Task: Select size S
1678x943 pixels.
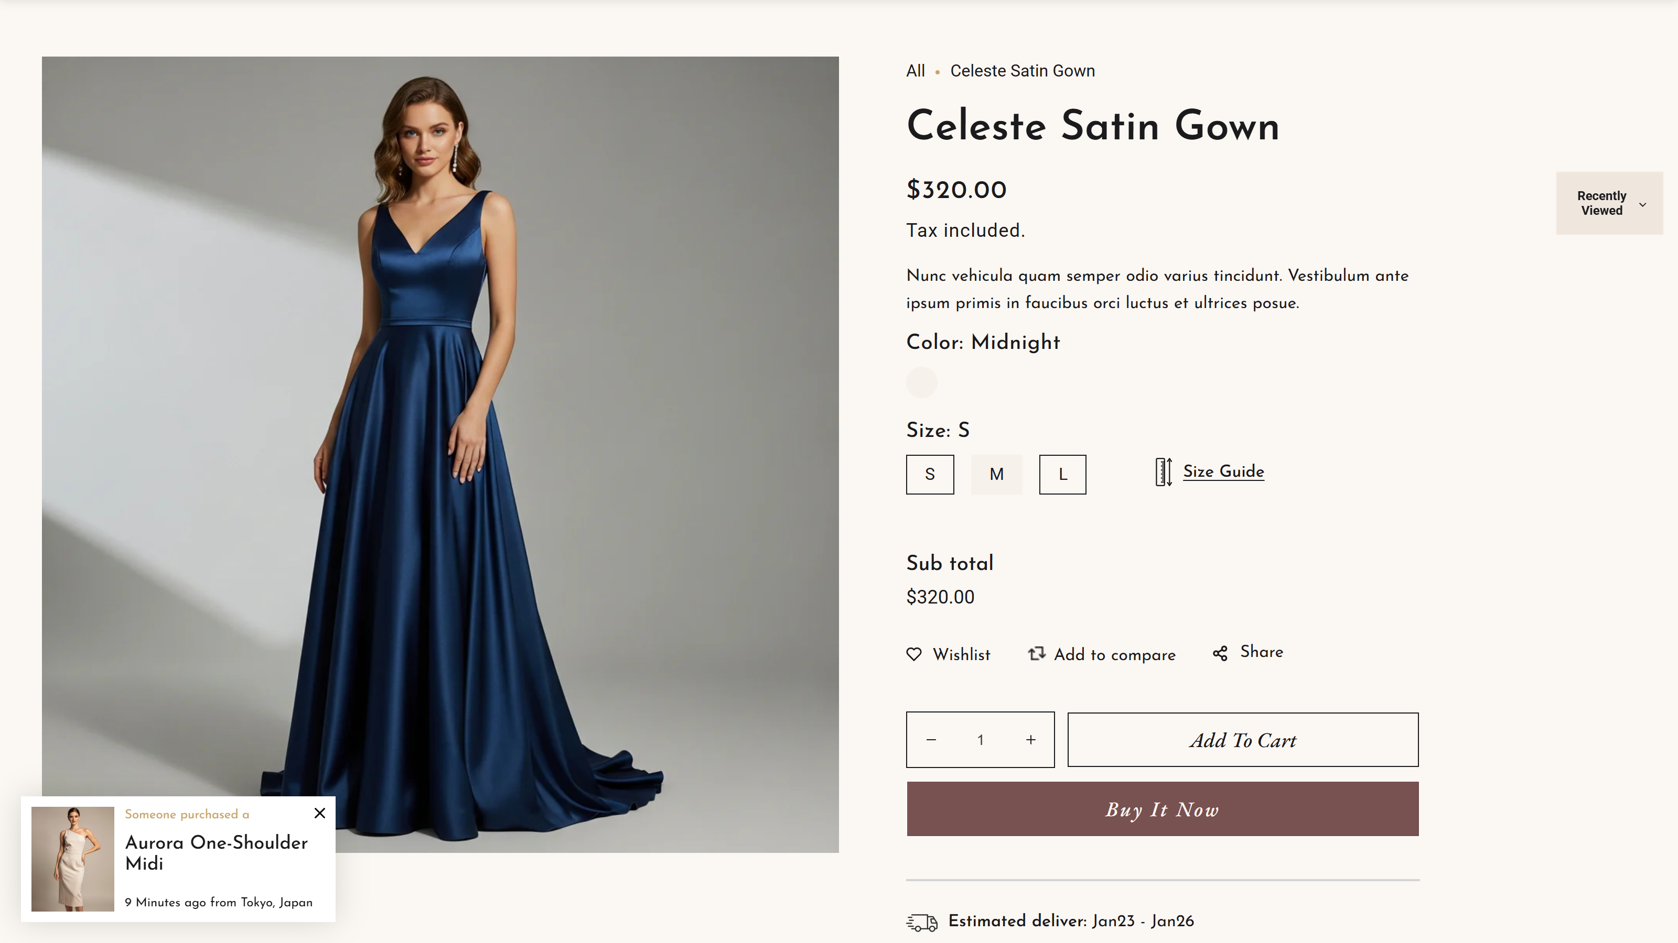Action: pos(930,474)
